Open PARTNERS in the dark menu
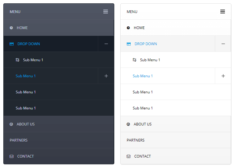Screen dimensions: 234x167 tap(59, 140)
